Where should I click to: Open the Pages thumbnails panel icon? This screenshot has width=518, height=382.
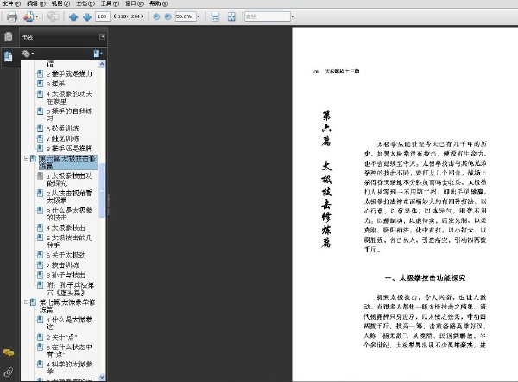point(9,36)
